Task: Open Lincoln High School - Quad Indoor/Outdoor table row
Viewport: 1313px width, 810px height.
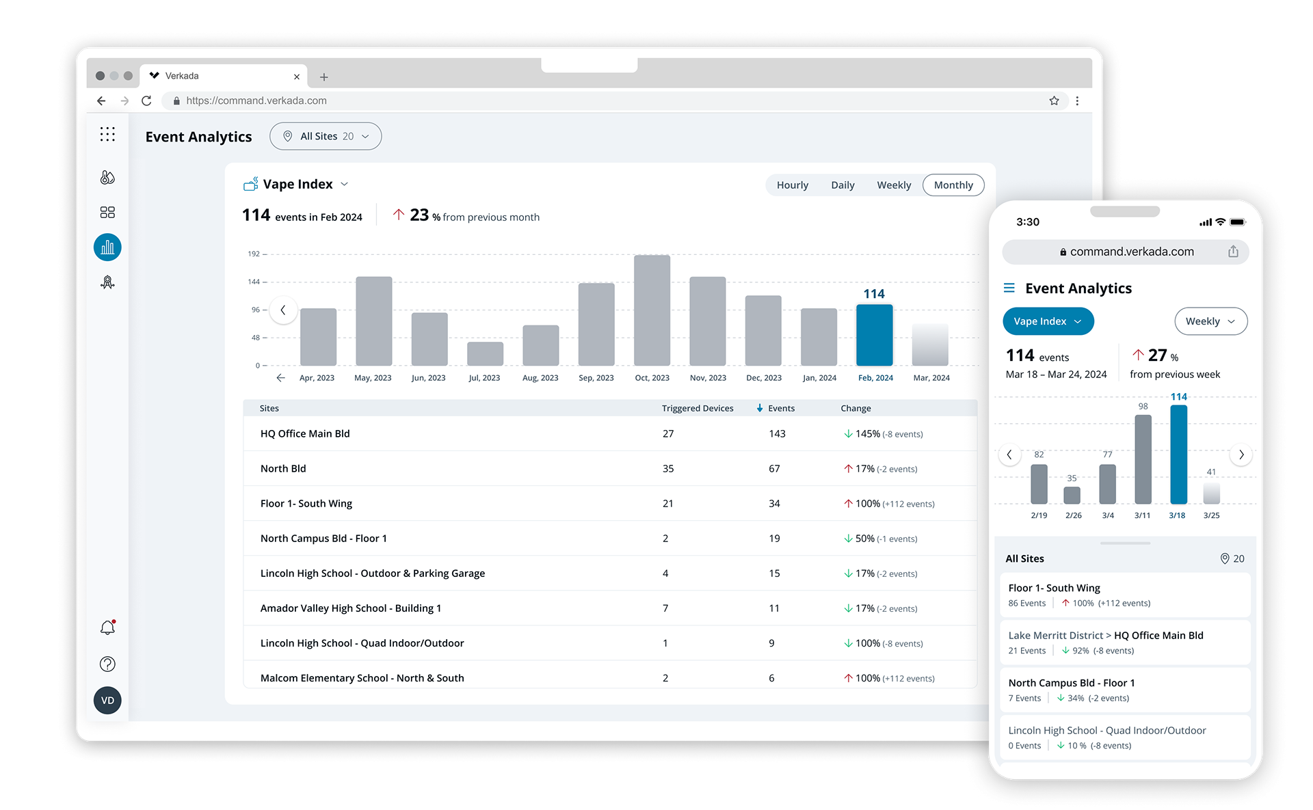Action: click(610, 643)
